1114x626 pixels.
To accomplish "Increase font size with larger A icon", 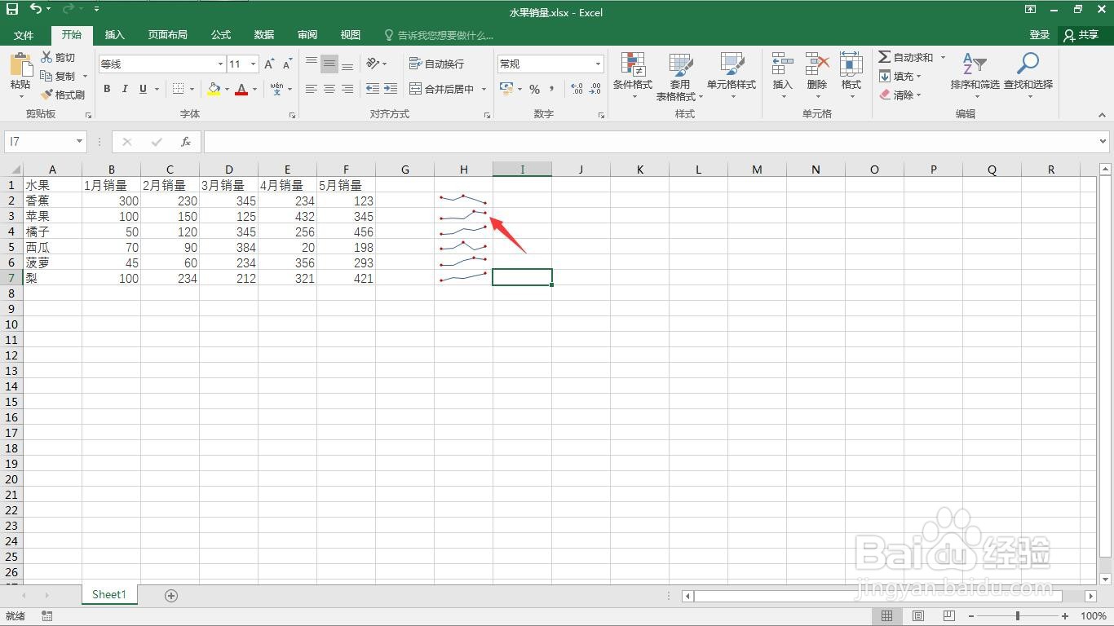I will click(x=269, y=64).
